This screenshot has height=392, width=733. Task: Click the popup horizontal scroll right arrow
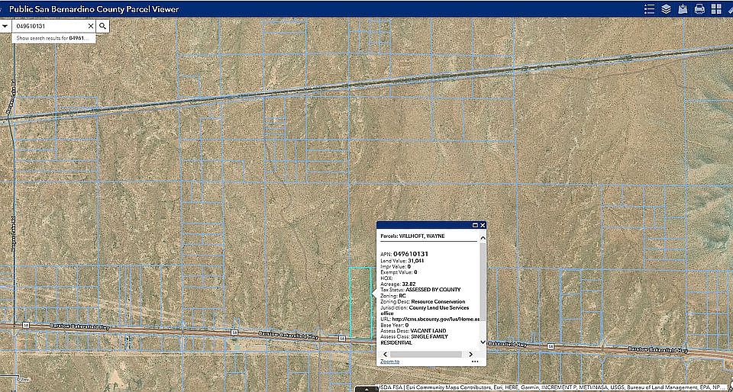(471, 354)
